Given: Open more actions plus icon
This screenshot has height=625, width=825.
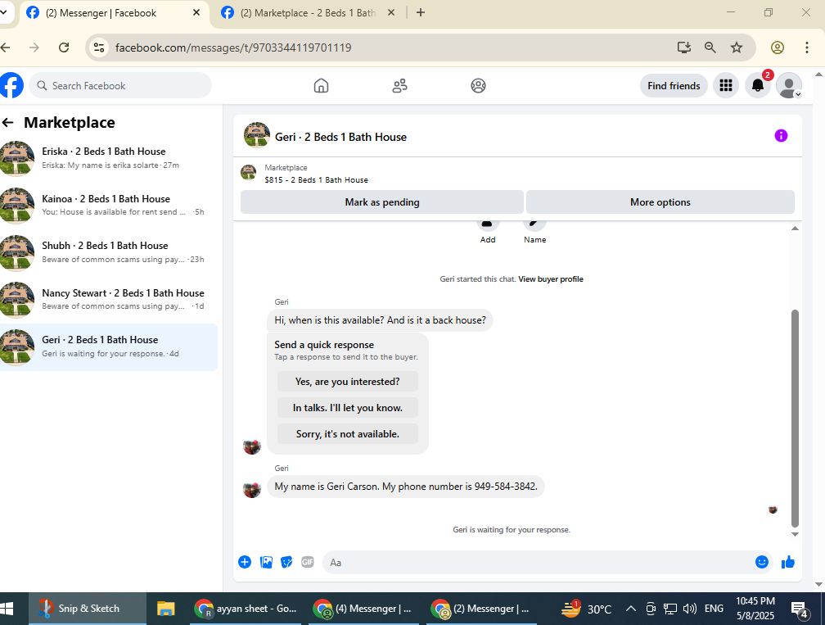Looking at the screenshot, I should [x=245, y=563].
